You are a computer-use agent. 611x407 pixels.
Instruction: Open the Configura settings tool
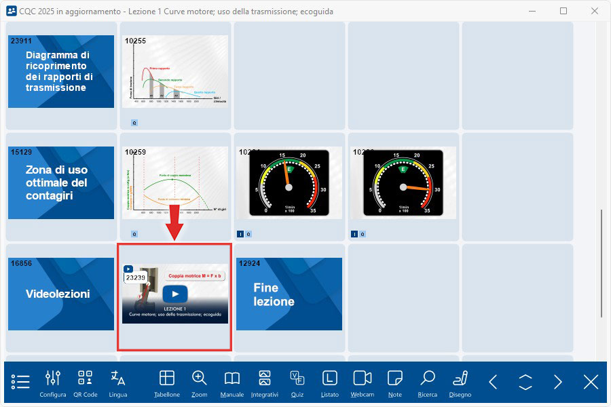53,382
